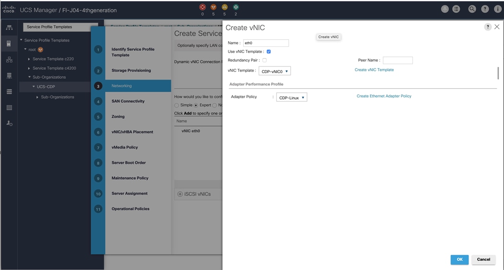This screenshot has height=270, width=504.
Task: Click OK to create the vNIC
Action: coord(459,260)
